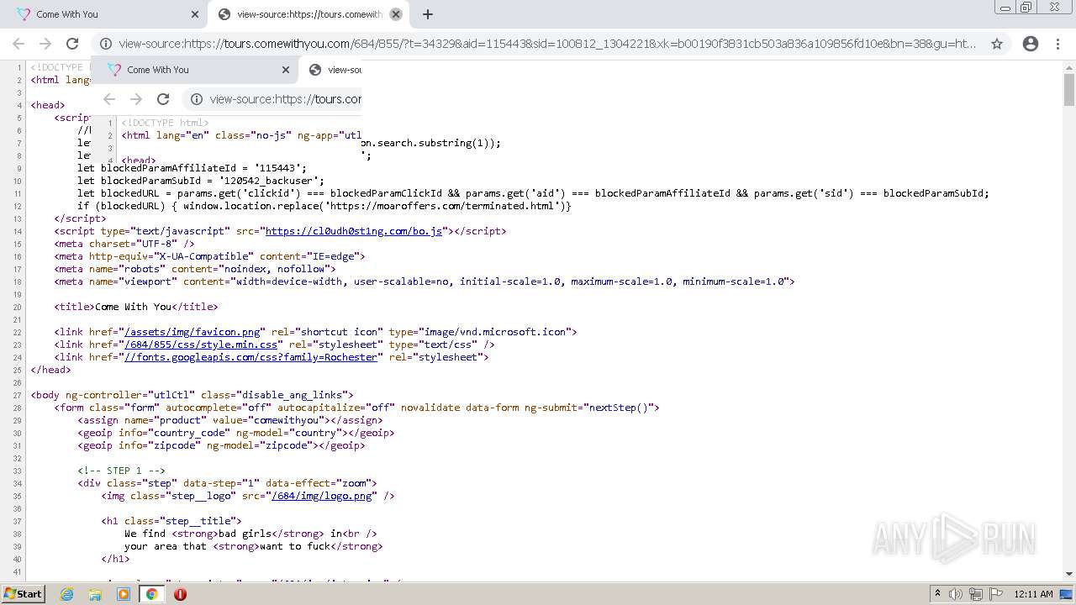
Task: Click the 12:11 AM system clock
Action: [x=1033, y=594]
